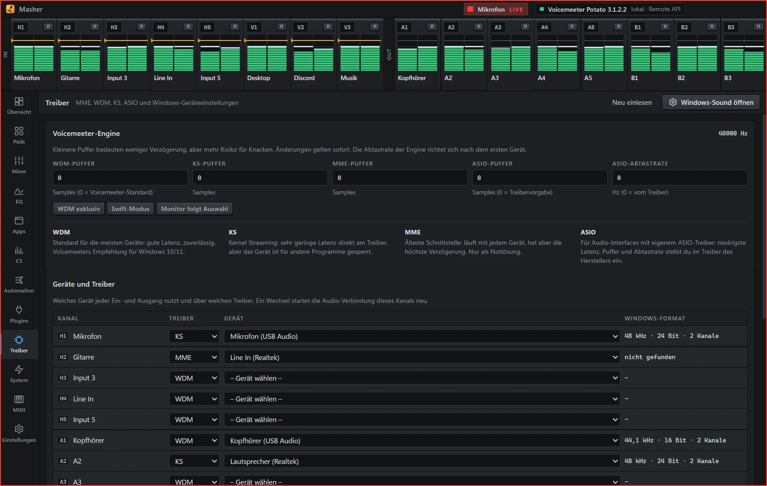Open the Übersicht sidebar icon
767x486 pixels.
[x=19, y=106]
